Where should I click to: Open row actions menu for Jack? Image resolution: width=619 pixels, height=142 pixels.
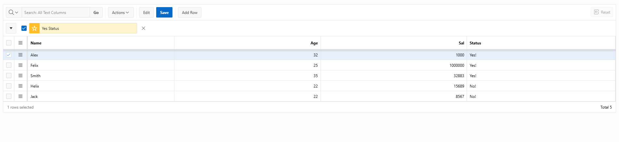20,96
